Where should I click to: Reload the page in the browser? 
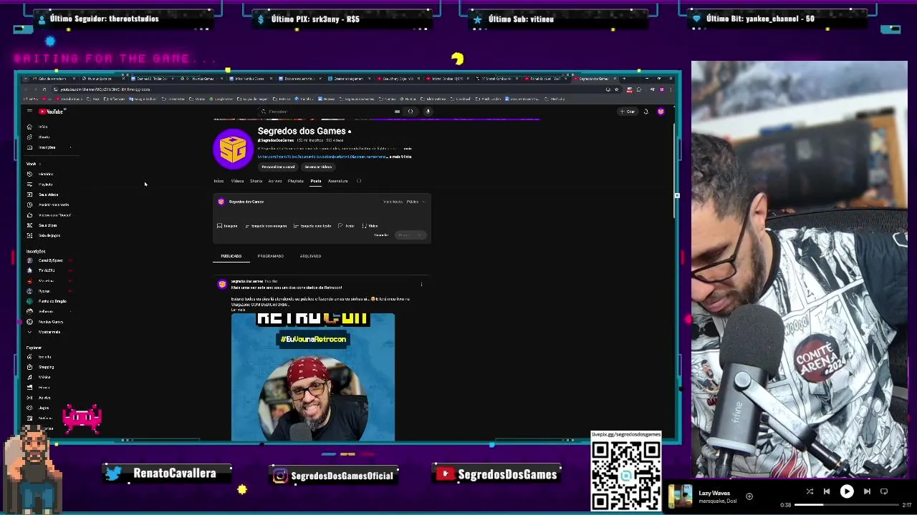tap(44, 89)
